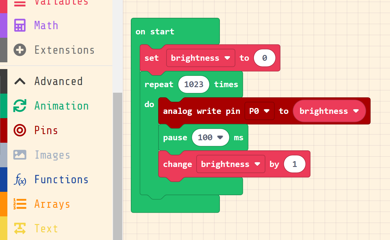
Task: Click the Arrays numbered list icon
Action: (20, 204)
